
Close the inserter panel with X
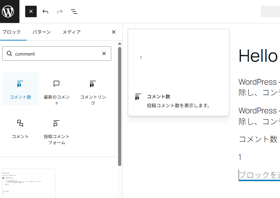[x=114, y=32]
